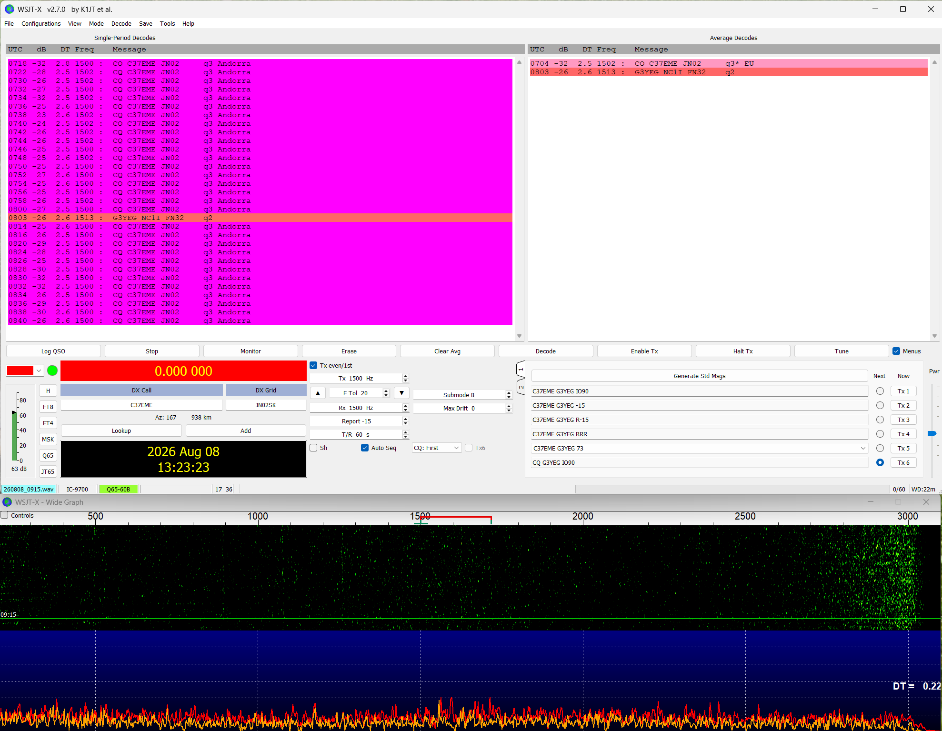This screenshot has height=731, width=942.
Task: Click the Tx 6 Now button
Action: 903,463
